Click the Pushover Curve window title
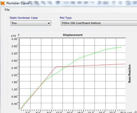The image size is (137, 113). (18, 3)
